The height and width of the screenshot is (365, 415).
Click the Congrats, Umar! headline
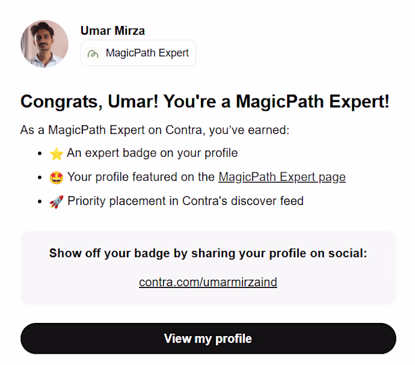[x=205, y=101]
